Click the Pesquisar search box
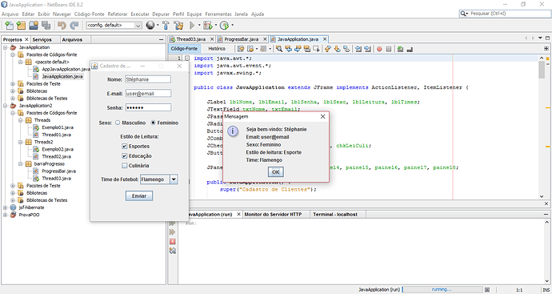This screenshot has height=294, width=552. pos(504,14)
